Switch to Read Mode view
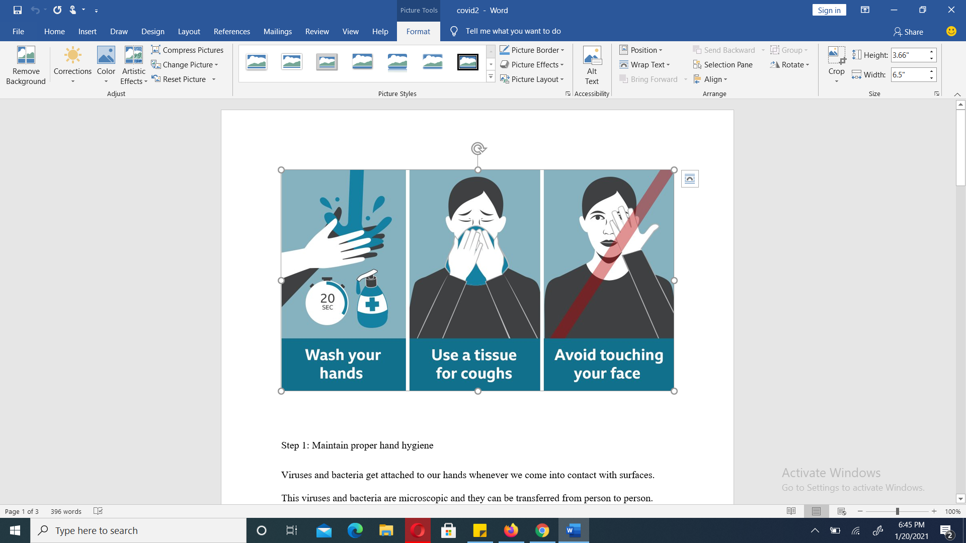The height and width of the screenshot is (543, 966). coord(791,511)
